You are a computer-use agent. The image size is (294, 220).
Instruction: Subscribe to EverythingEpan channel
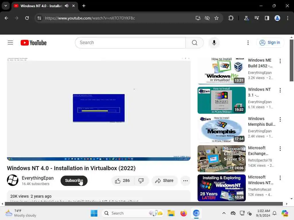pos(74,181)
